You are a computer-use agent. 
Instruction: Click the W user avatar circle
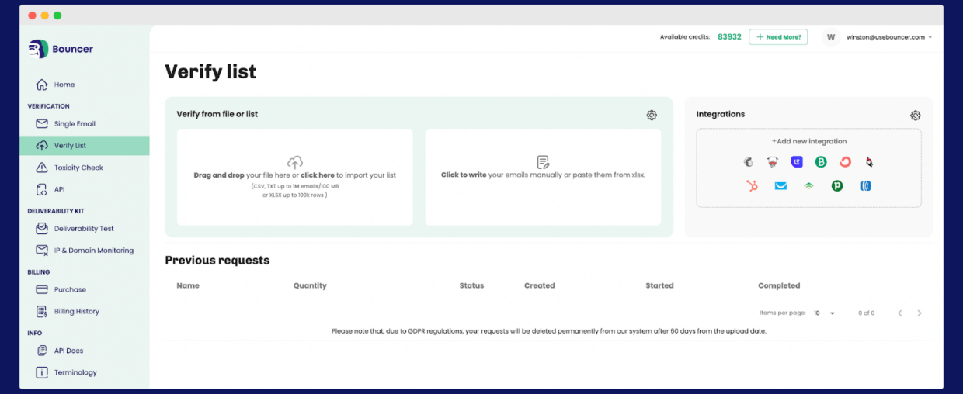831,37
